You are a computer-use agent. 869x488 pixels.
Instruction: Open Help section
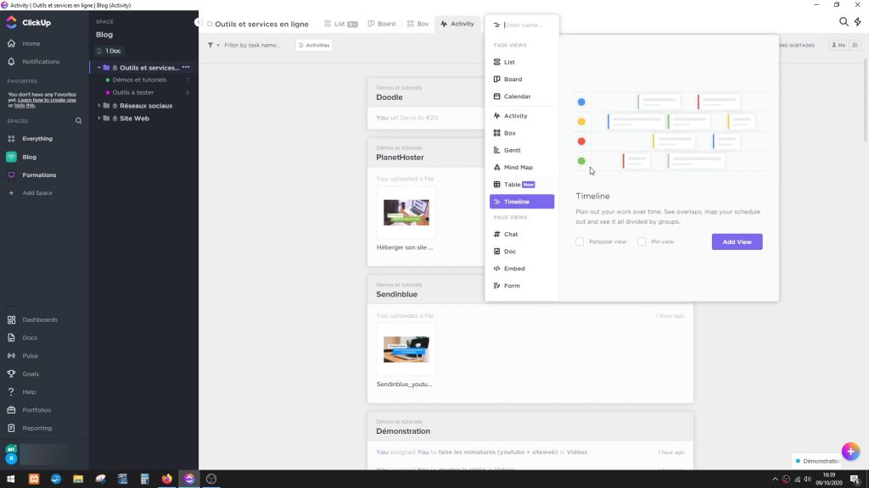21,391
